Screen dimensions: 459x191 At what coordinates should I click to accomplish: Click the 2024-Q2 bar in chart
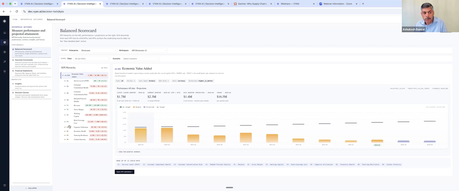coord(167,135)
